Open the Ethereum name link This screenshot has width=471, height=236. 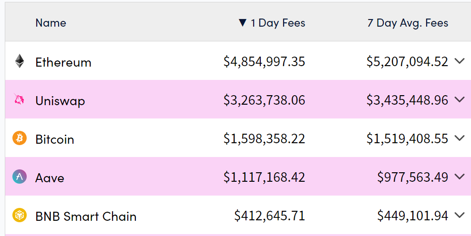tap(63, 62)
